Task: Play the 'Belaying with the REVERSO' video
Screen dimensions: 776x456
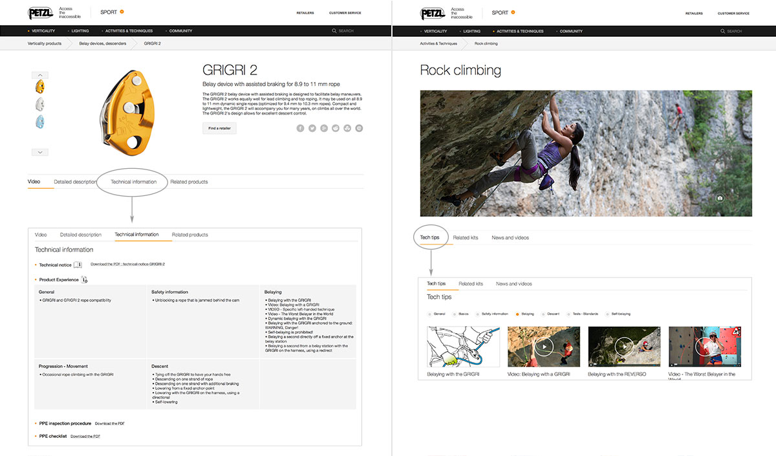Action: click(x=625, y=347)
